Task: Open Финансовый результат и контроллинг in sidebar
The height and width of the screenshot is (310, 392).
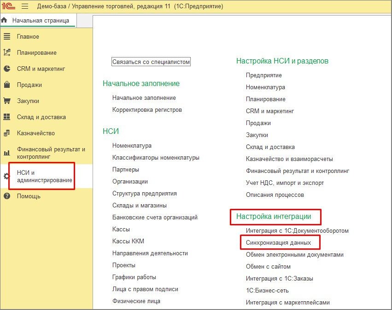Action: pos(51,153)
